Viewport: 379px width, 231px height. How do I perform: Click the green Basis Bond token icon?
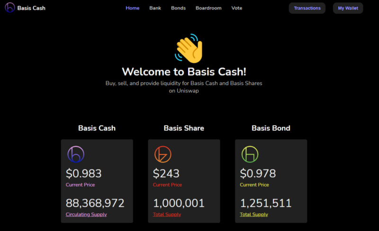[250, 154]
